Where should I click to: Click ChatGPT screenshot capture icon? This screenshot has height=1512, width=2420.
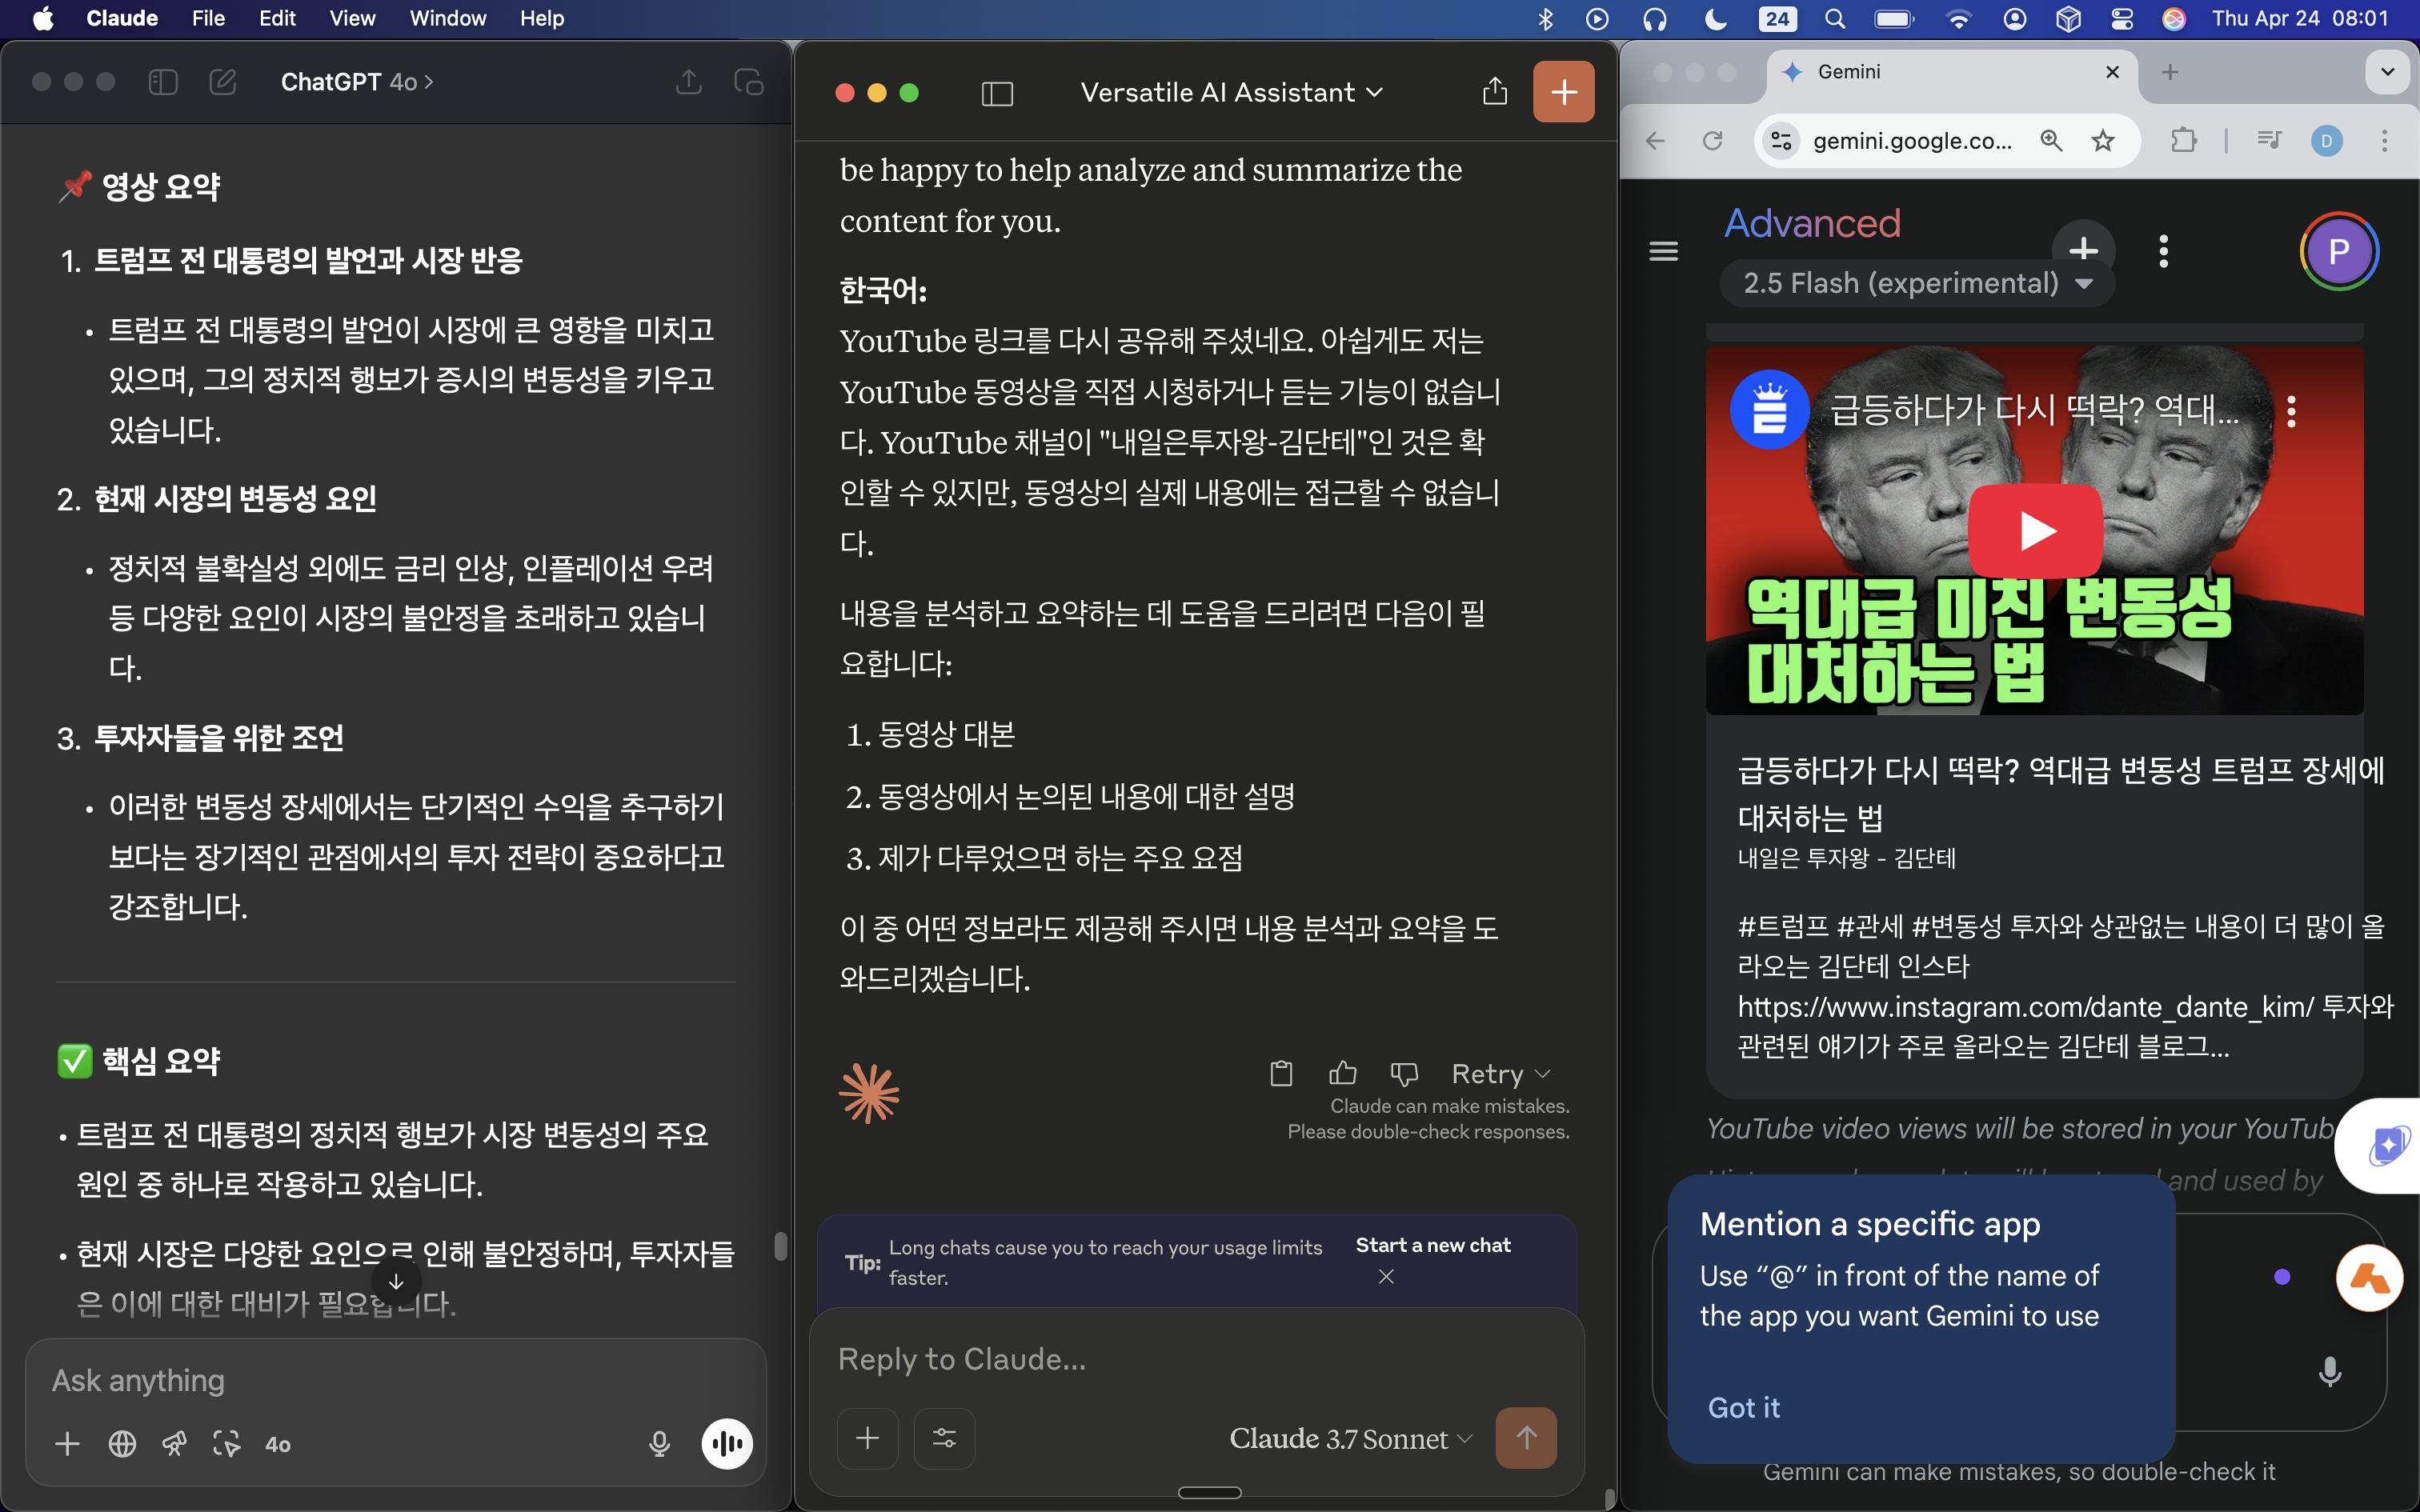coord(226,1443)
